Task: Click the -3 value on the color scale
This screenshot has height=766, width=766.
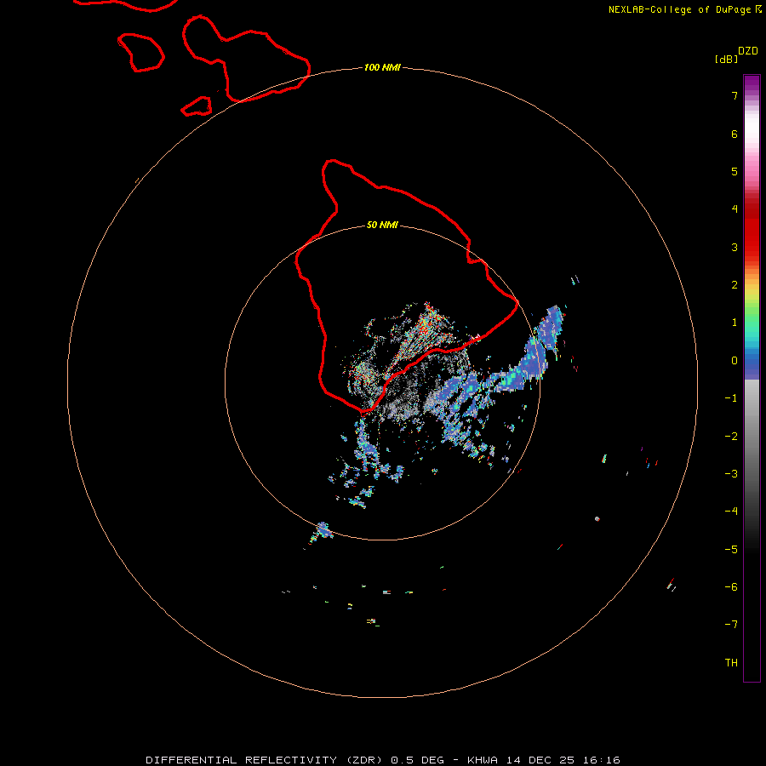Action: (x=731, y=474)
